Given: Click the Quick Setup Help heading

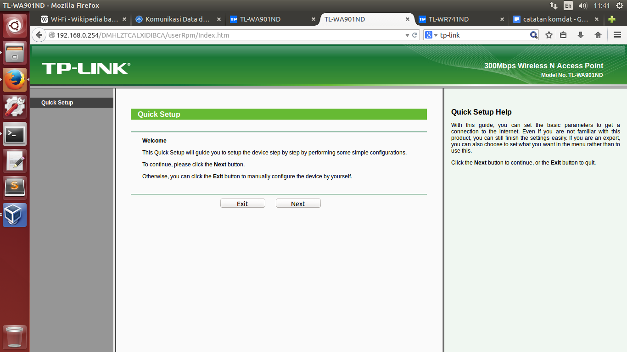Looking at the screenshot, I should 481,112.
